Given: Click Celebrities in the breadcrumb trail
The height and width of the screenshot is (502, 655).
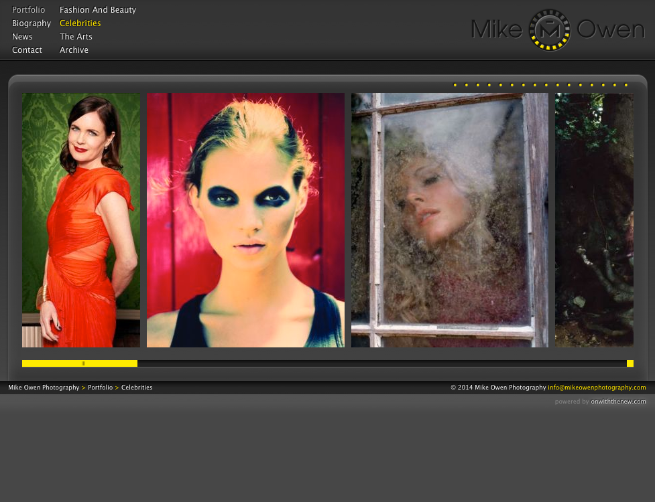Looking at the screenshot, I should (137, 388).
